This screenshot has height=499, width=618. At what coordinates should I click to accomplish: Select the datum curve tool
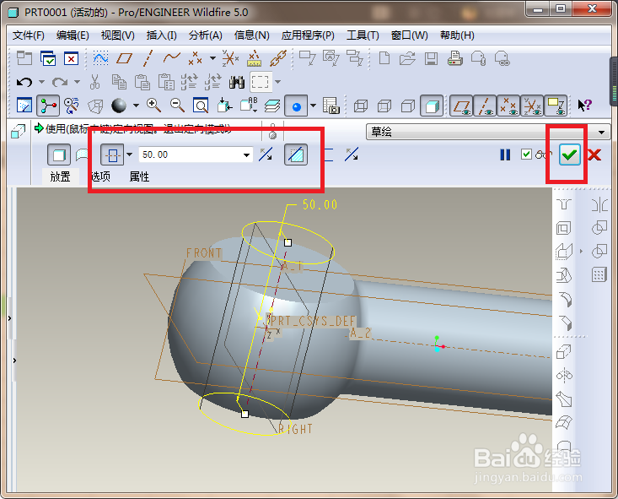click(171, 58)
